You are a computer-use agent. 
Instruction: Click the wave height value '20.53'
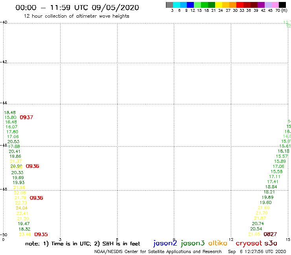[13, 142]
